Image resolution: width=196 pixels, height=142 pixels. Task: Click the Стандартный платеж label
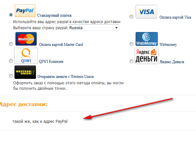(54, 15)
